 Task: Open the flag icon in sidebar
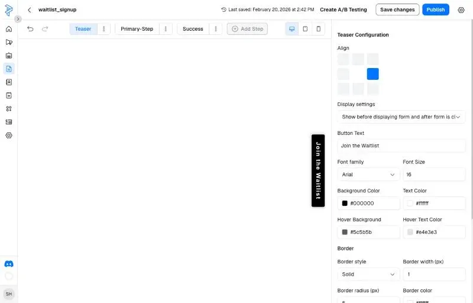9,42
